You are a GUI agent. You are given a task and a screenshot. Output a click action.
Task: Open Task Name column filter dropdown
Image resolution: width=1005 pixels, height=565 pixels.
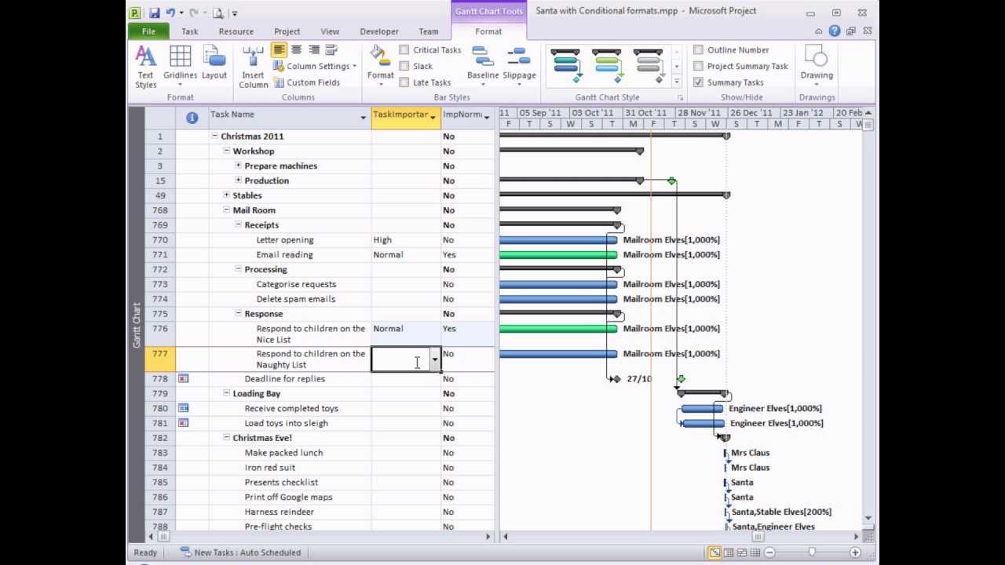[x=363, y=118]
